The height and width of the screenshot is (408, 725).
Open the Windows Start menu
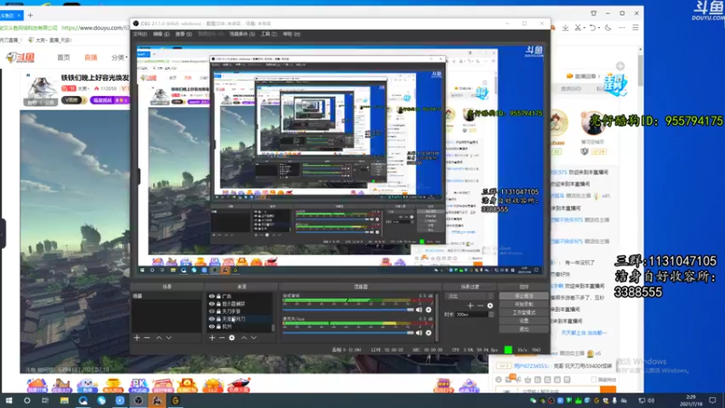(9, 401)
